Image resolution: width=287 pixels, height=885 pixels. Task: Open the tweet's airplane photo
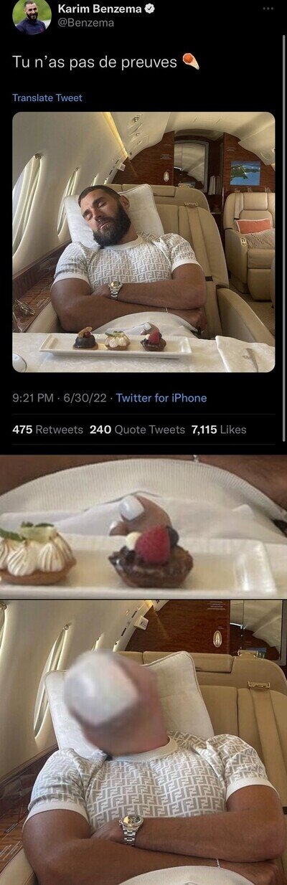click(143, 242)
